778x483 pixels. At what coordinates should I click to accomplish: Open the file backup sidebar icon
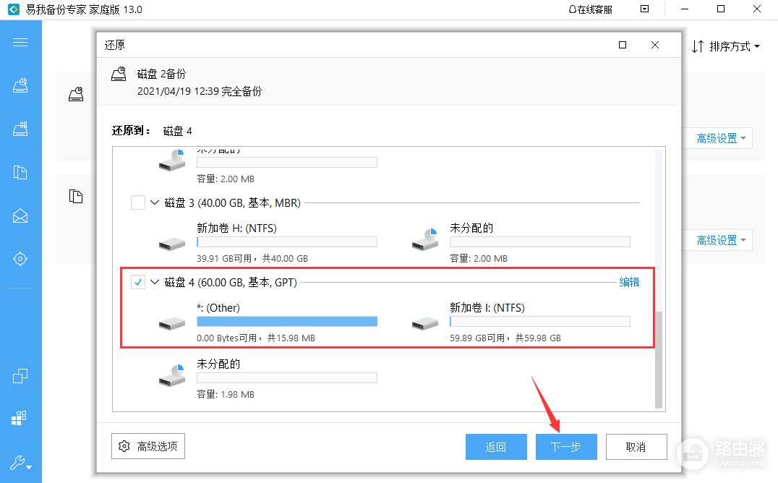20,172
